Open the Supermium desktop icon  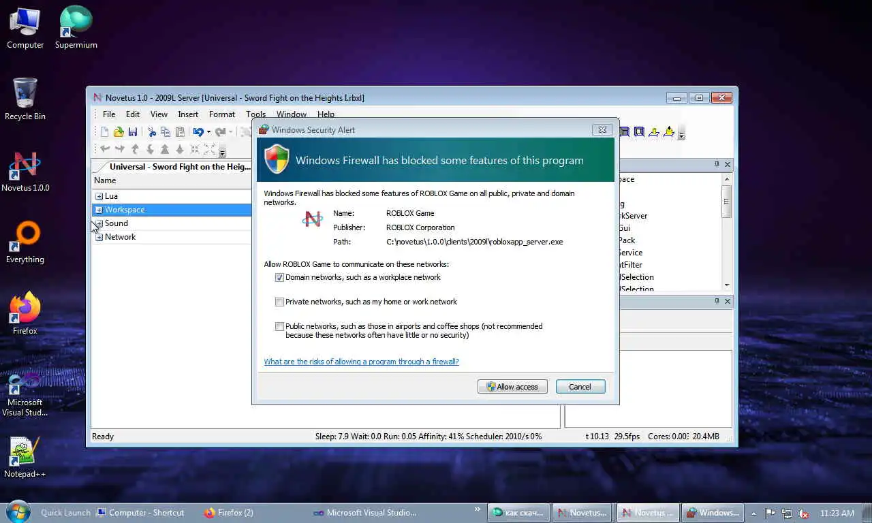point(76,28)
